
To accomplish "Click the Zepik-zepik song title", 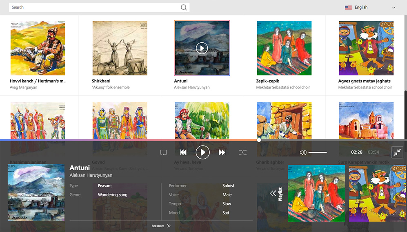I will coord(268,81).
